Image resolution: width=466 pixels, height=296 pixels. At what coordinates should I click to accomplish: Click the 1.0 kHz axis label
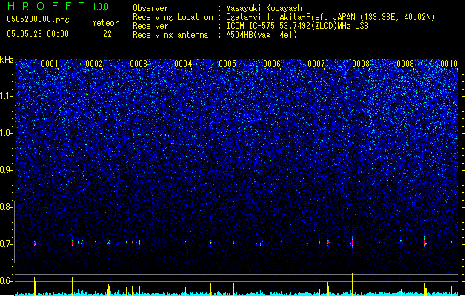point(6,133)
